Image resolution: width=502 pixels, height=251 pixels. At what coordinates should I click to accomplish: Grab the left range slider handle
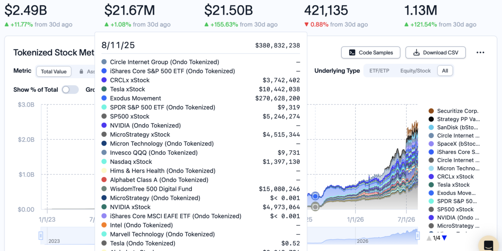pyautogui.click(x=41, y=235)
